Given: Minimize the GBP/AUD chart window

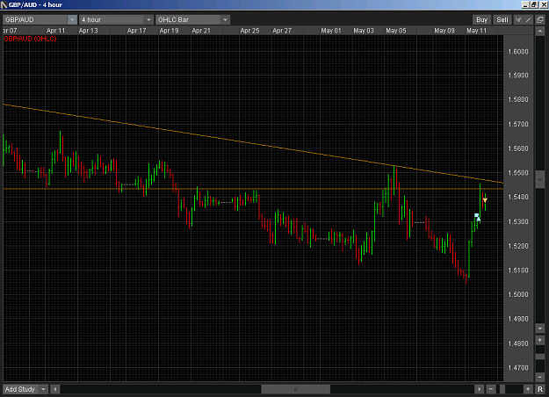Looking at the screenshot, I should 525,4.
